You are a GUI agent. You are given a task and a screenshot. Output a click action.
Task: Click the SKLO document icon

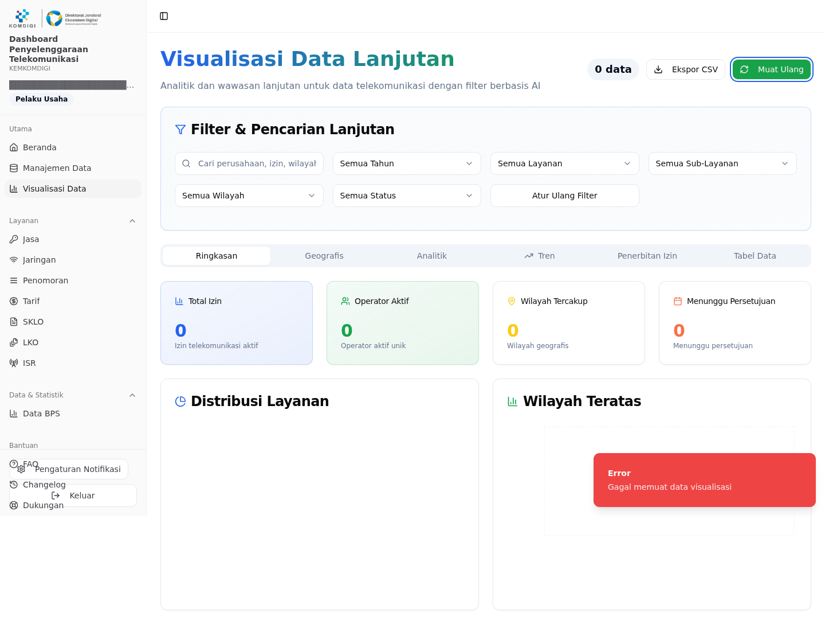pos(14,322)
